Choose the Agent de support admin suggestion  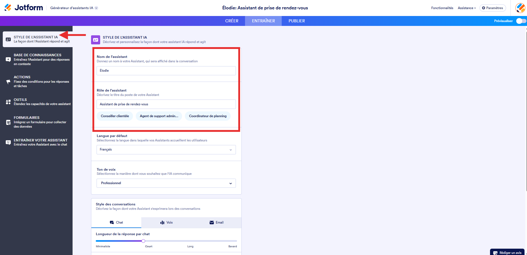pos(159,116)
